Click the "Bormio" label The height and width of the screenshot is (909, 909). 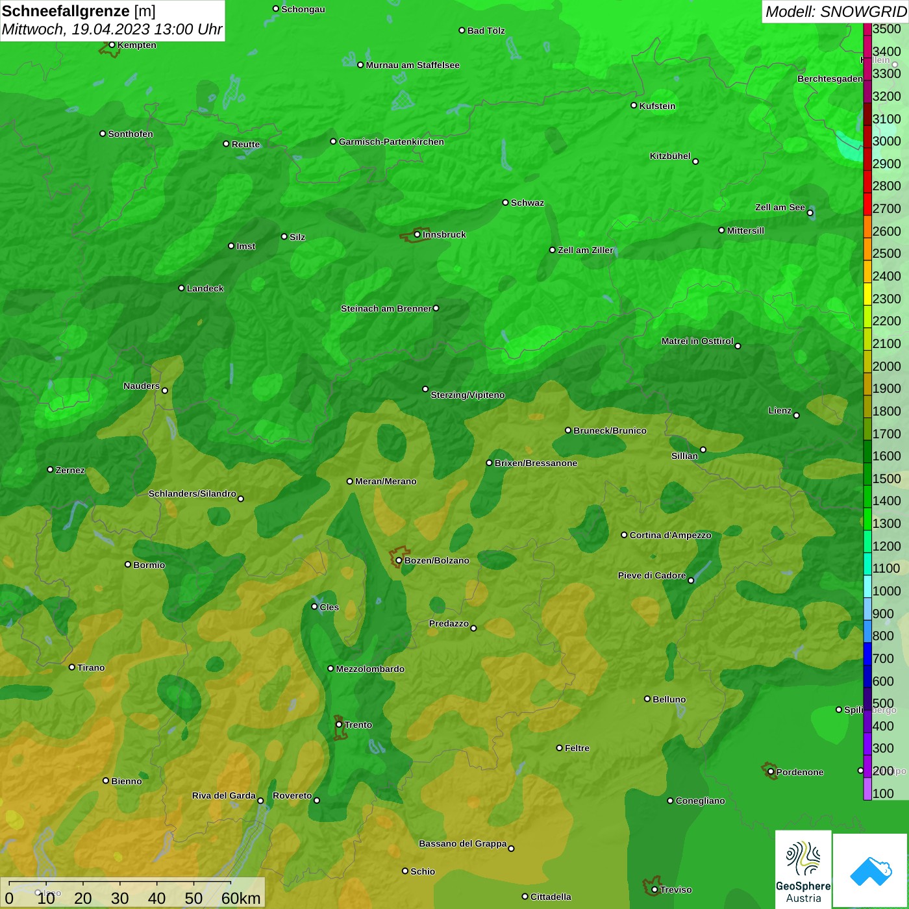click(149, 565)
